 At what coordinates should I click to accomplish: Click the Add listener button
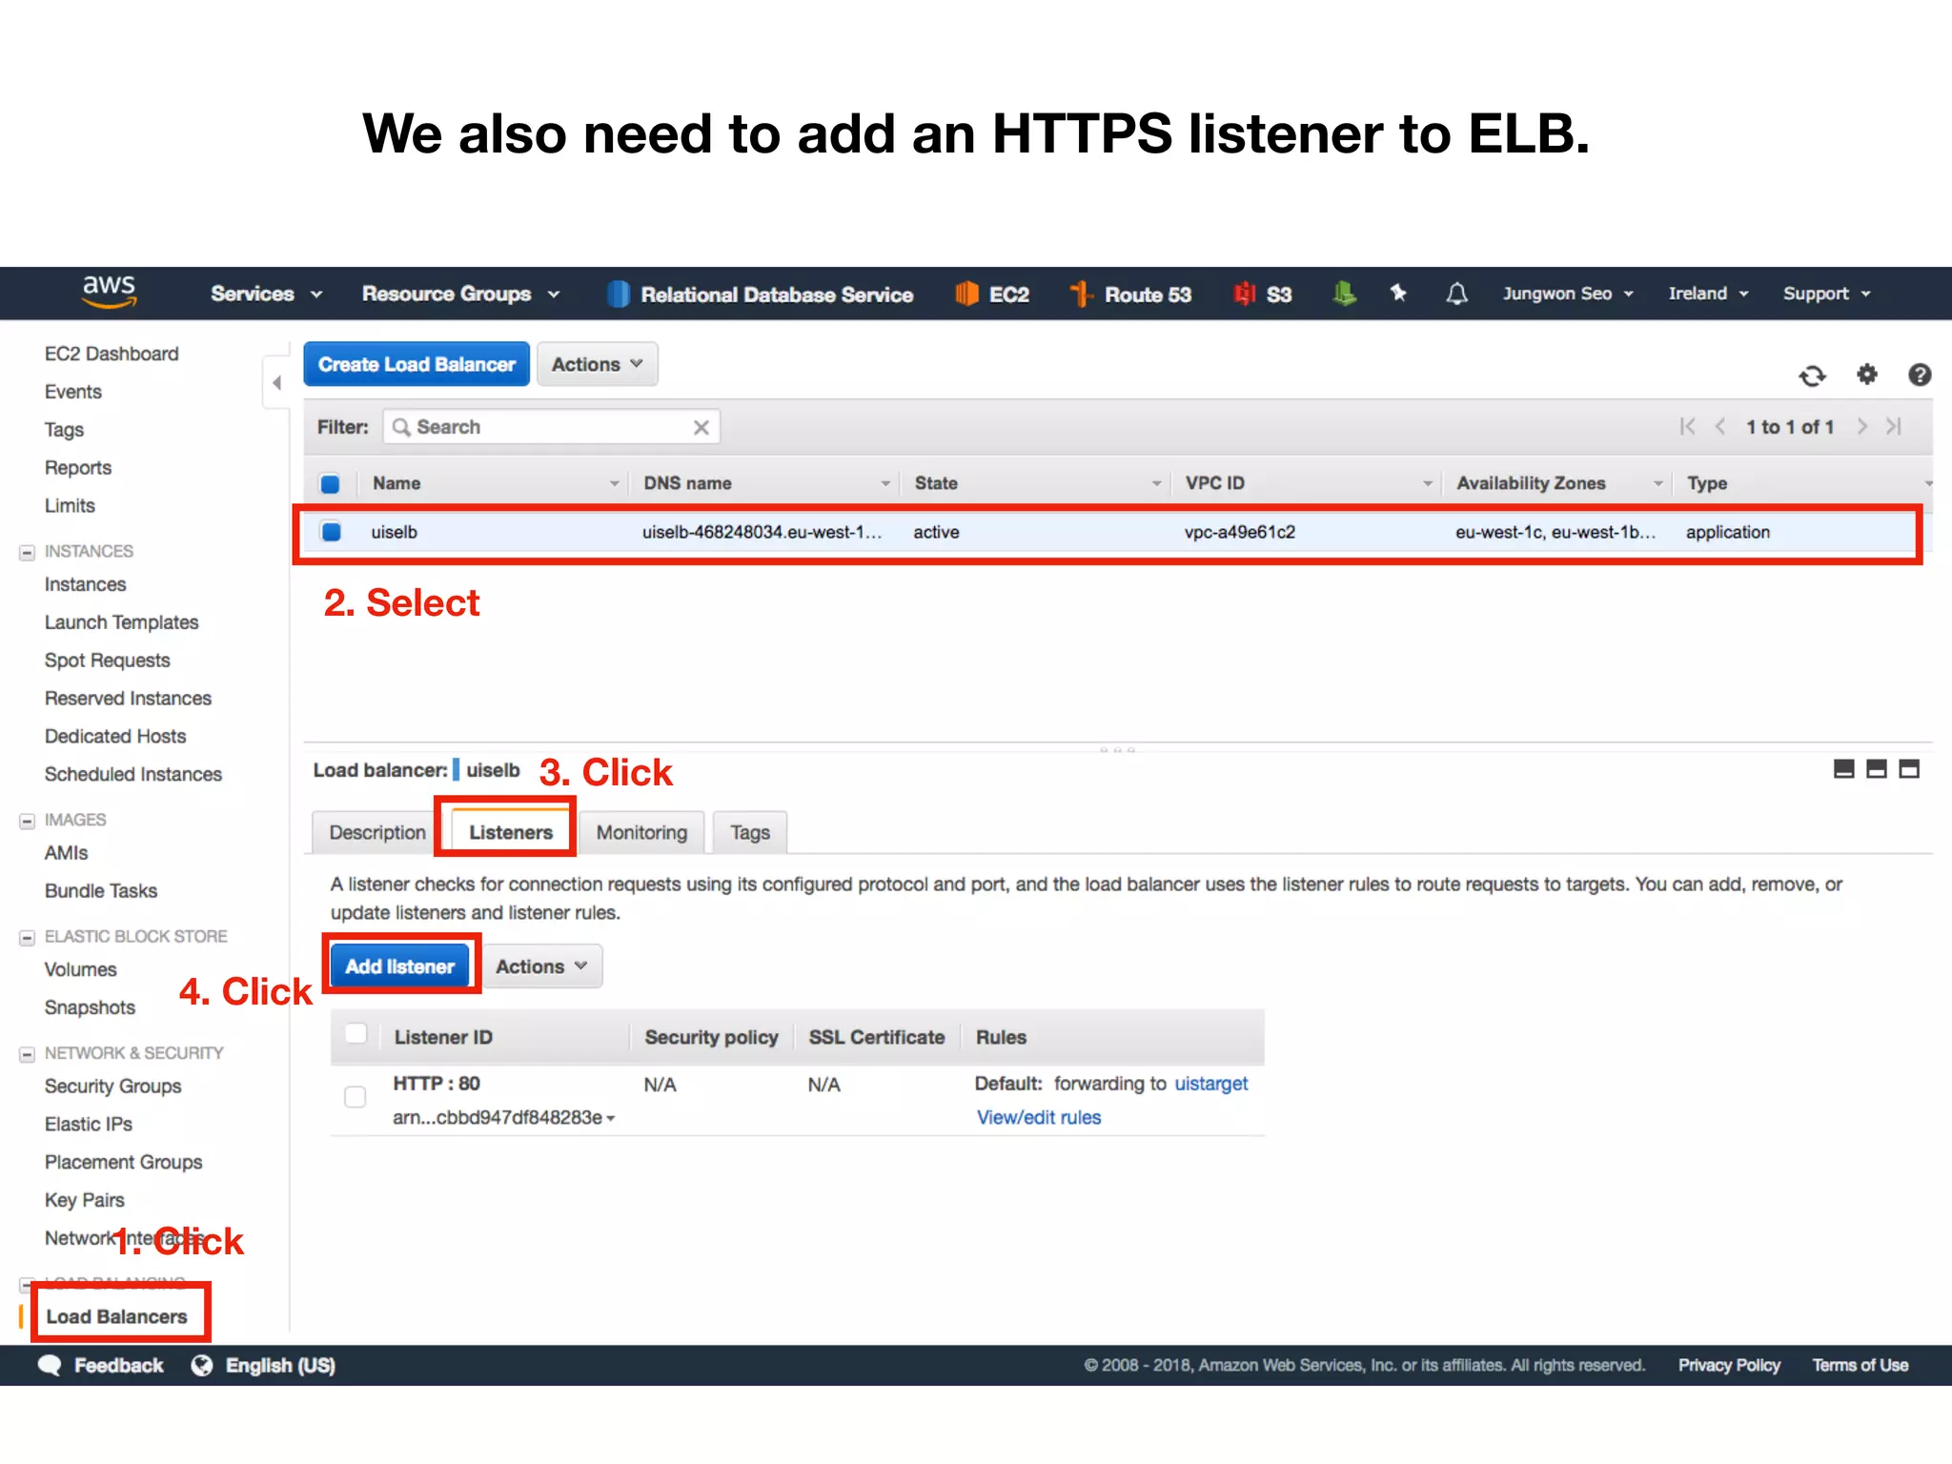[399, 966]
